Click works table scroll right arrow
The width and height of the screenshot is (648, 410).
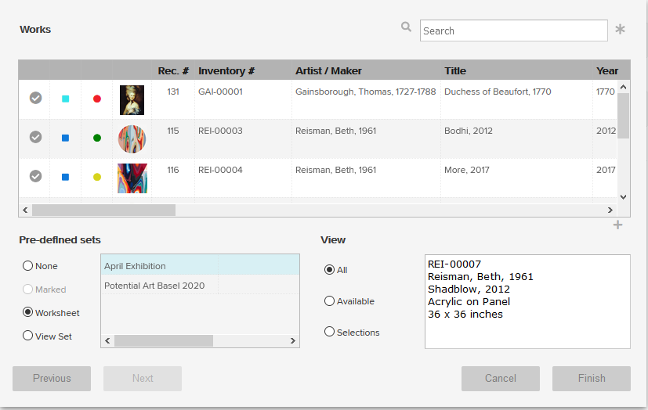(610, 210)
